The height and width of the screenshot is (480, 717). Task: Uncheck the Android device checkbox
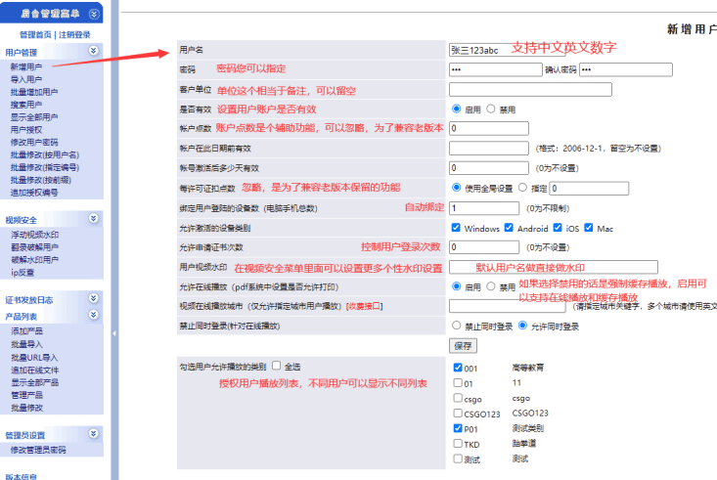510,228
